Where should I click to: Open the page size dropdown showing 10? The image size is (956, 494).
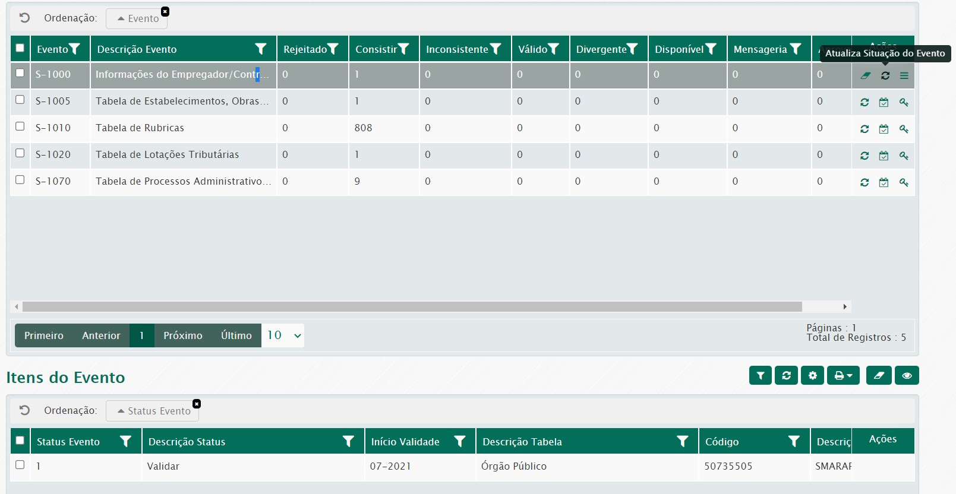coord(283,335)
